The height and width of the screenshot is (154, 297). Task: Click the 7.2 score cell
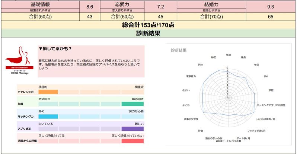coord(161,7)
